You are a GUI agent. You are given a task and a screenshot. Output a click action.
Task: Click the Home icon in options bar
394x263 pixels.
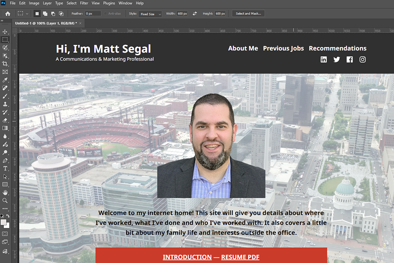(7, 14)
